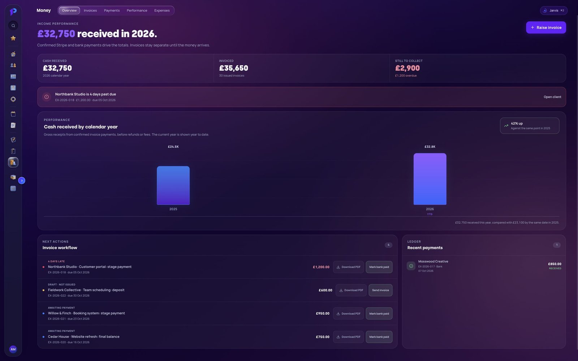The height and width of the screenshot is (361, 578).
Task: Open the stacked list icon in sidebar
Action: click(13, 88)
